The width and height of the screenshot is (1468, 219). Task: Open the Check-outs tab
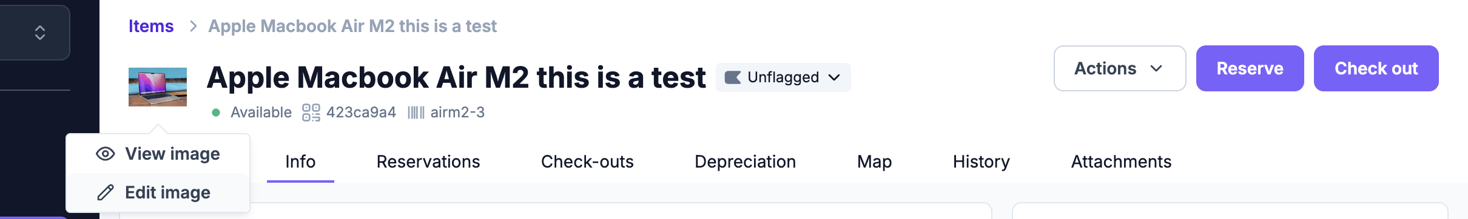(x=587, y=162)
